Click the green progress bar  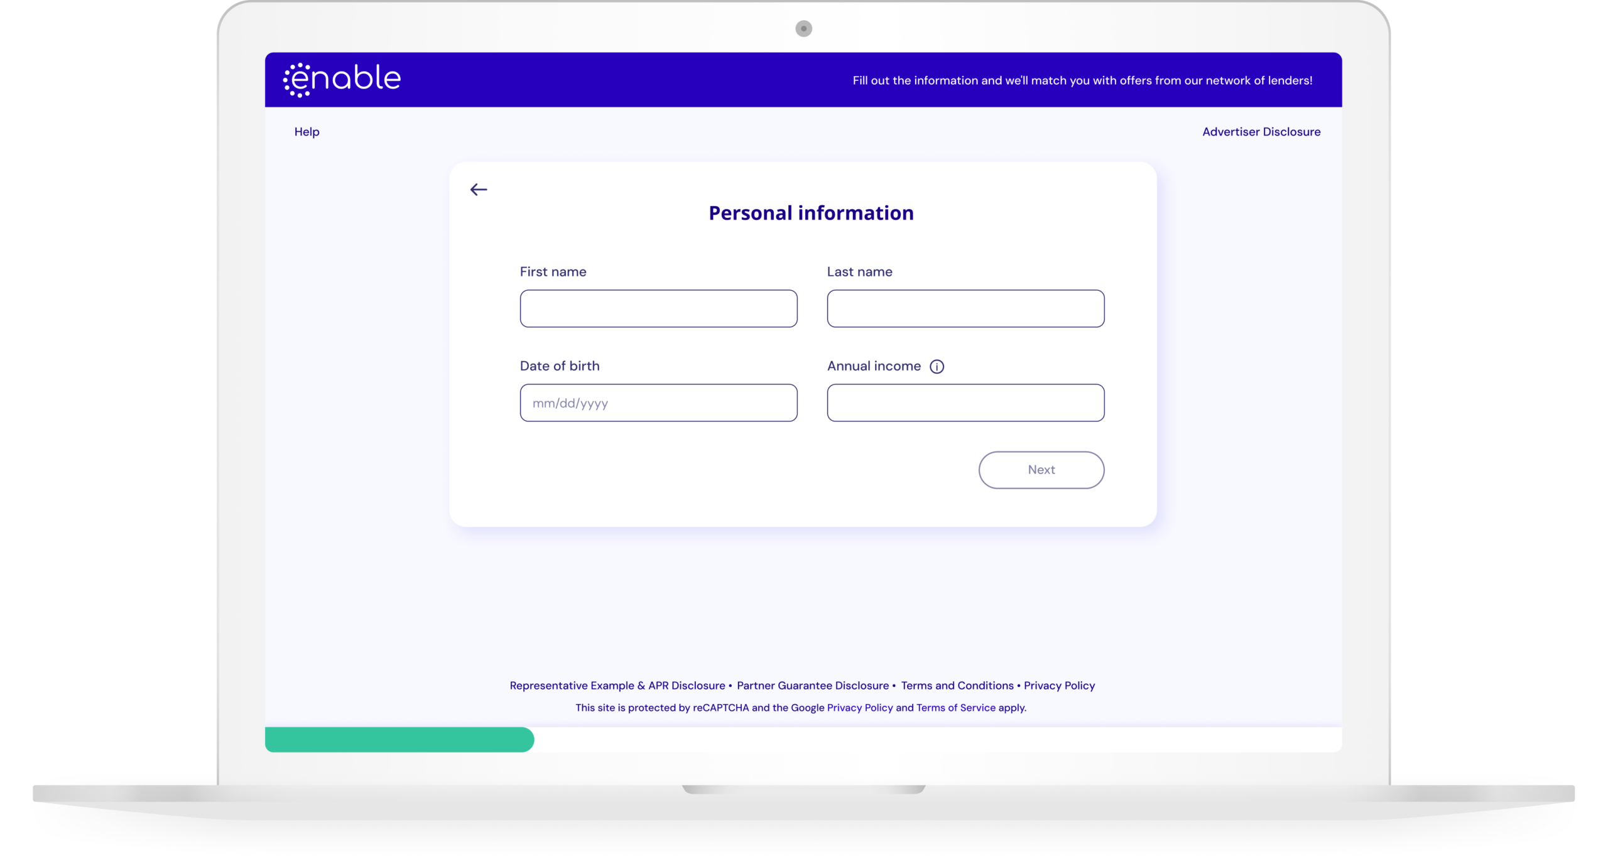tap(399, 740)
